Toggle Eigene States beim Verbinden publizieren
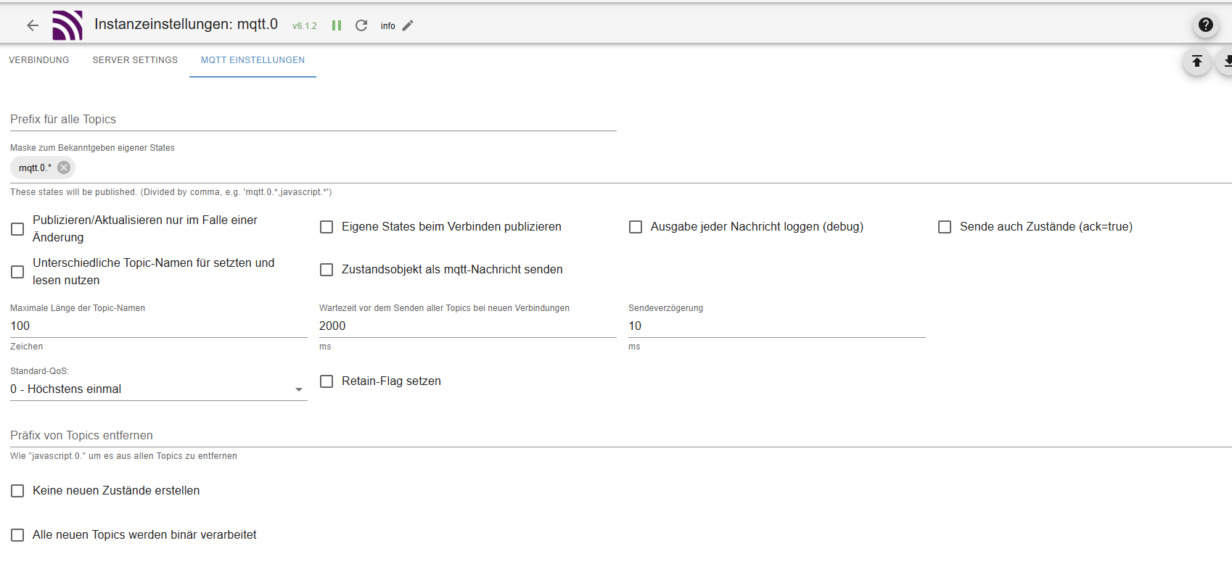This screenshot has height=567, width=1232. (x=327, y=227)
